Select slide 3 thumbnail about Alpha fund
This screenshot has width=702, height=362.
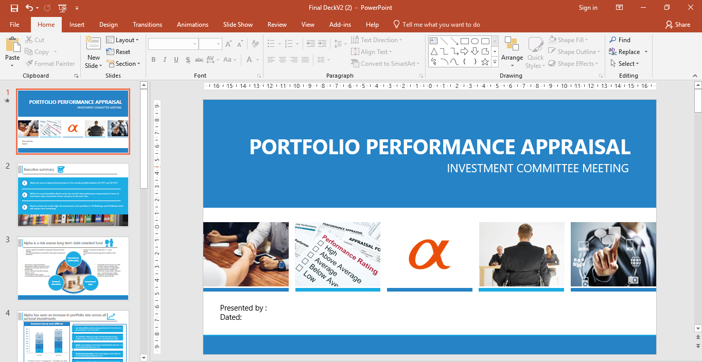pyautogui.click(x=73, y=268)
